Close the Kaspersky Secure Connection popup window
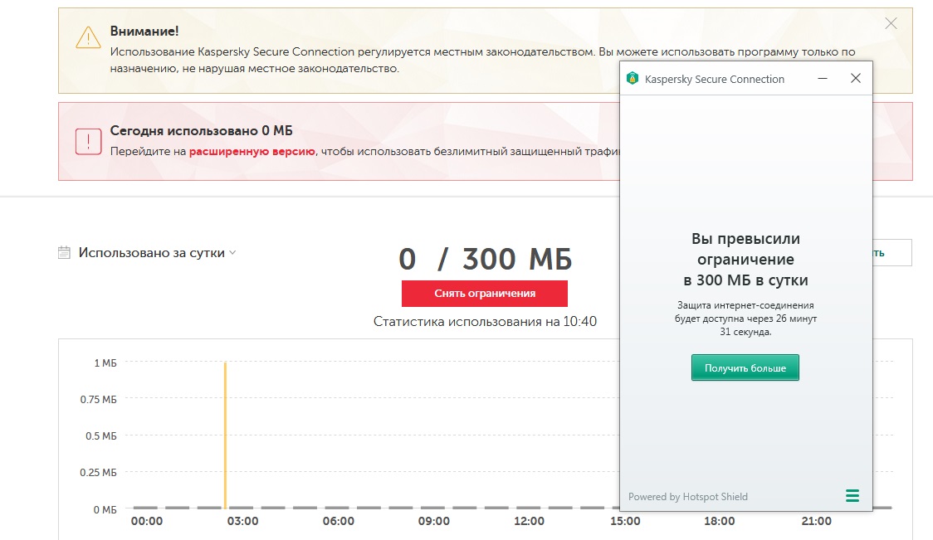Image resolution: width=933 pixels, height=540 pixels. (x=856, y=79)
